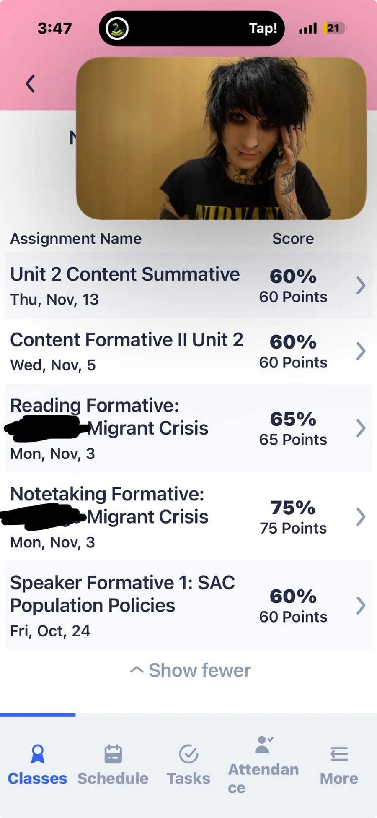Viewport: 377px width, 818px height.
Task: Switch to the Schedule tab label
Action: (113, 779)
